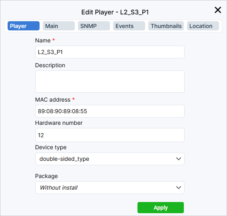Click the 'Description' label

(x=50, y=65)
